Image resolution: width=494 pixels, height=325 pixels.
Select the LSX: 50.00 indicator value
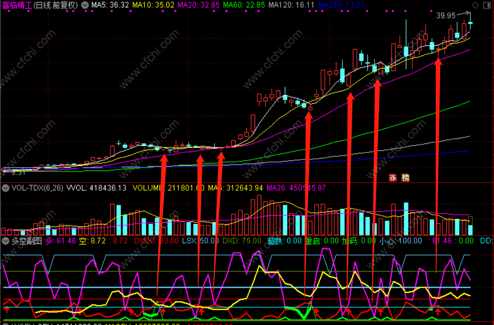point(201,241)
